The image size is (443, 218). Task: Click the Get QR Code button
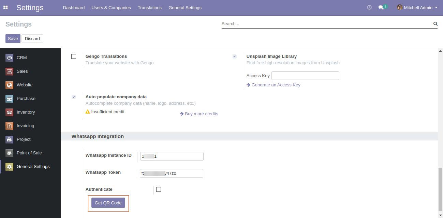point(108,203)
